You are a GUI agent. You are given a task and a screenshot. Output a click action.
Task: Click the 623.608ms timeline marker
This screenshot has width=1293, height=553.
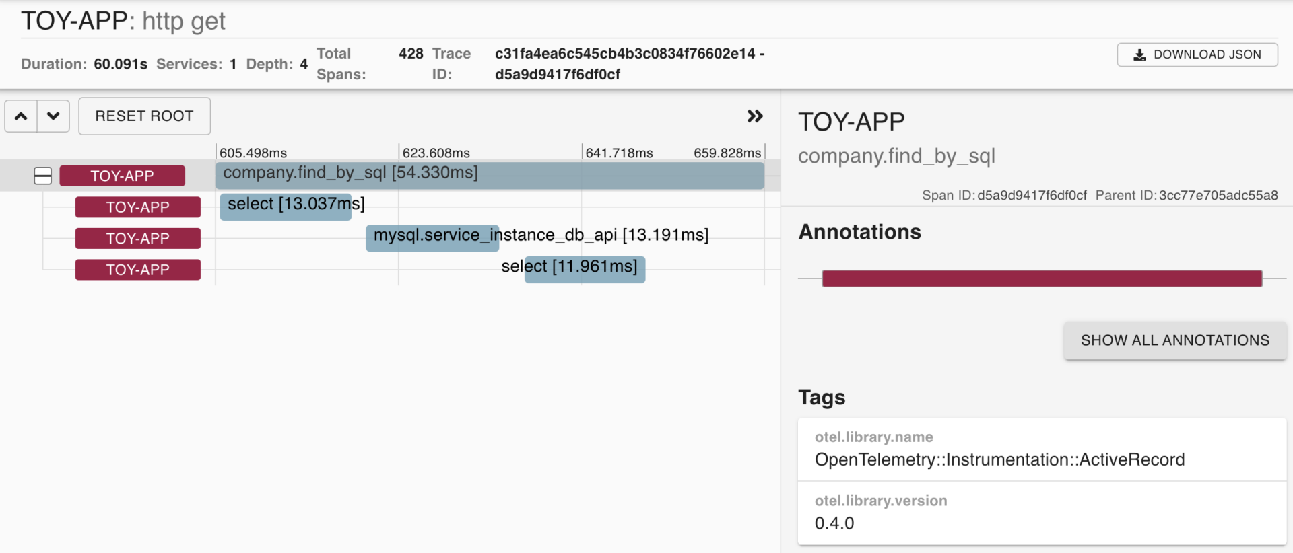[436, 153]
